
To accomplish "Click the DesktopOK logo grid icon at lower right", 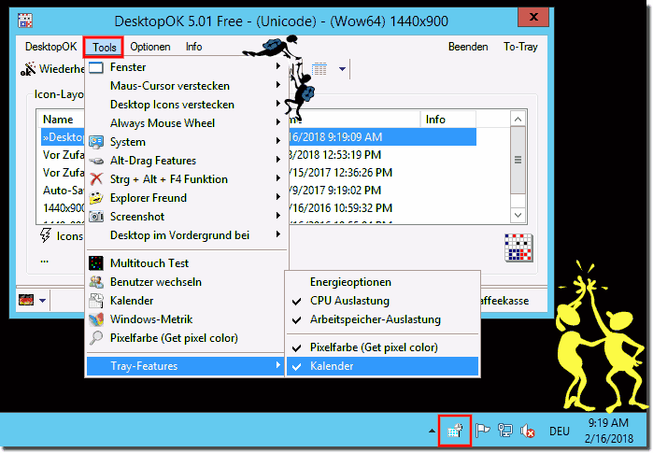I will [518, 248].
